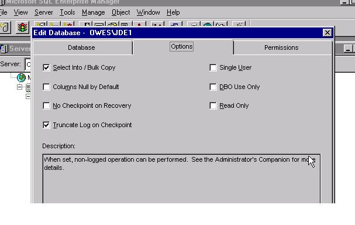Open the Manage menu
This screenshot has width=355, height=225.
tap(93, 12)
